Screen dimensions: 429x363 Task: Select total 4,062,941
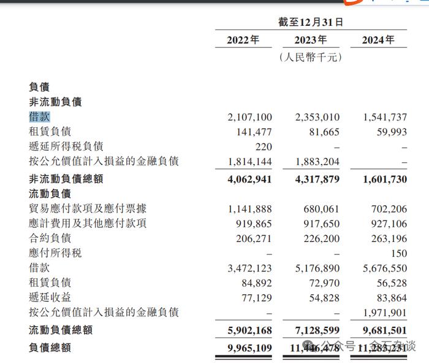click(249, 179)
